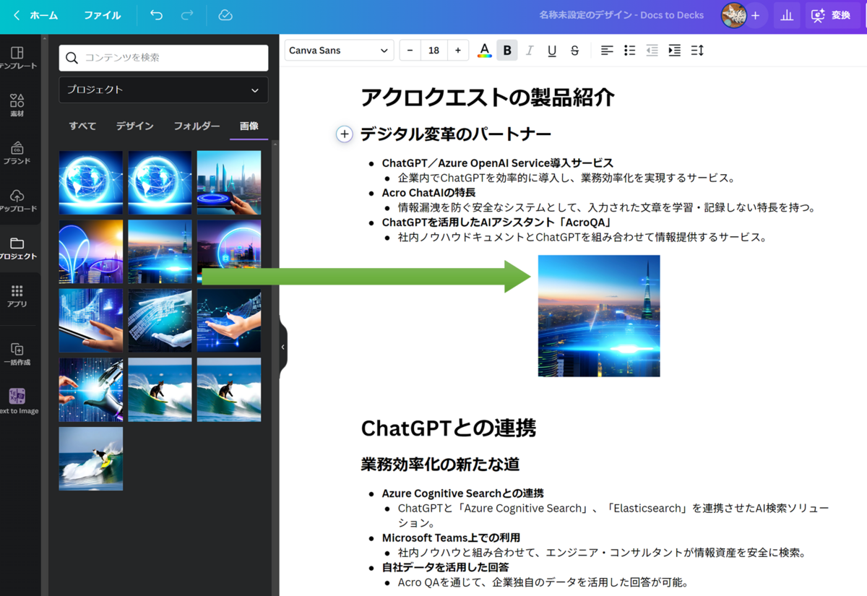Screen dimensions: 867x596
Task: Switch to the すべて tab
Action: coord(82,126)
